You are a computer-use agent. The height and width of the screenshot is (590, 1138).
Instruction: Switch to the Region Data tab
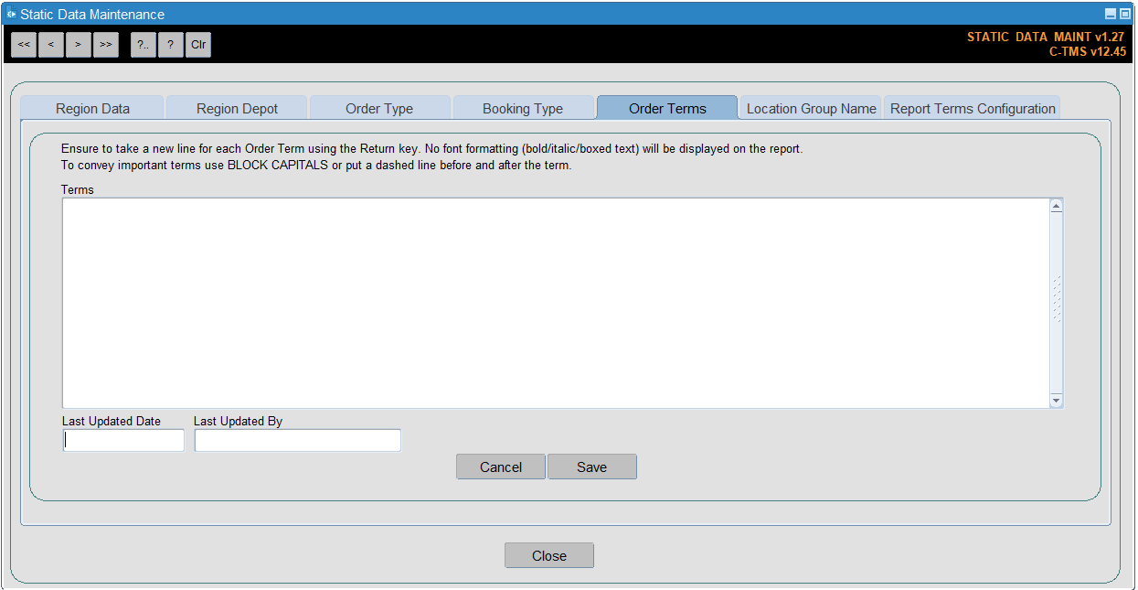coord(92,108)
